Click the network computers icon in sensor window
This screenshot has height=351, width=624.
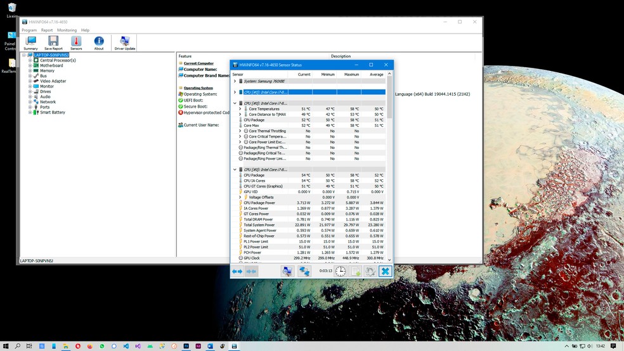pos(304,271)
